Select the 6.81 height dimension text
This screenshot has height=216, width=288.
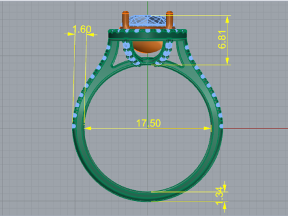click(x=222, y=40)
